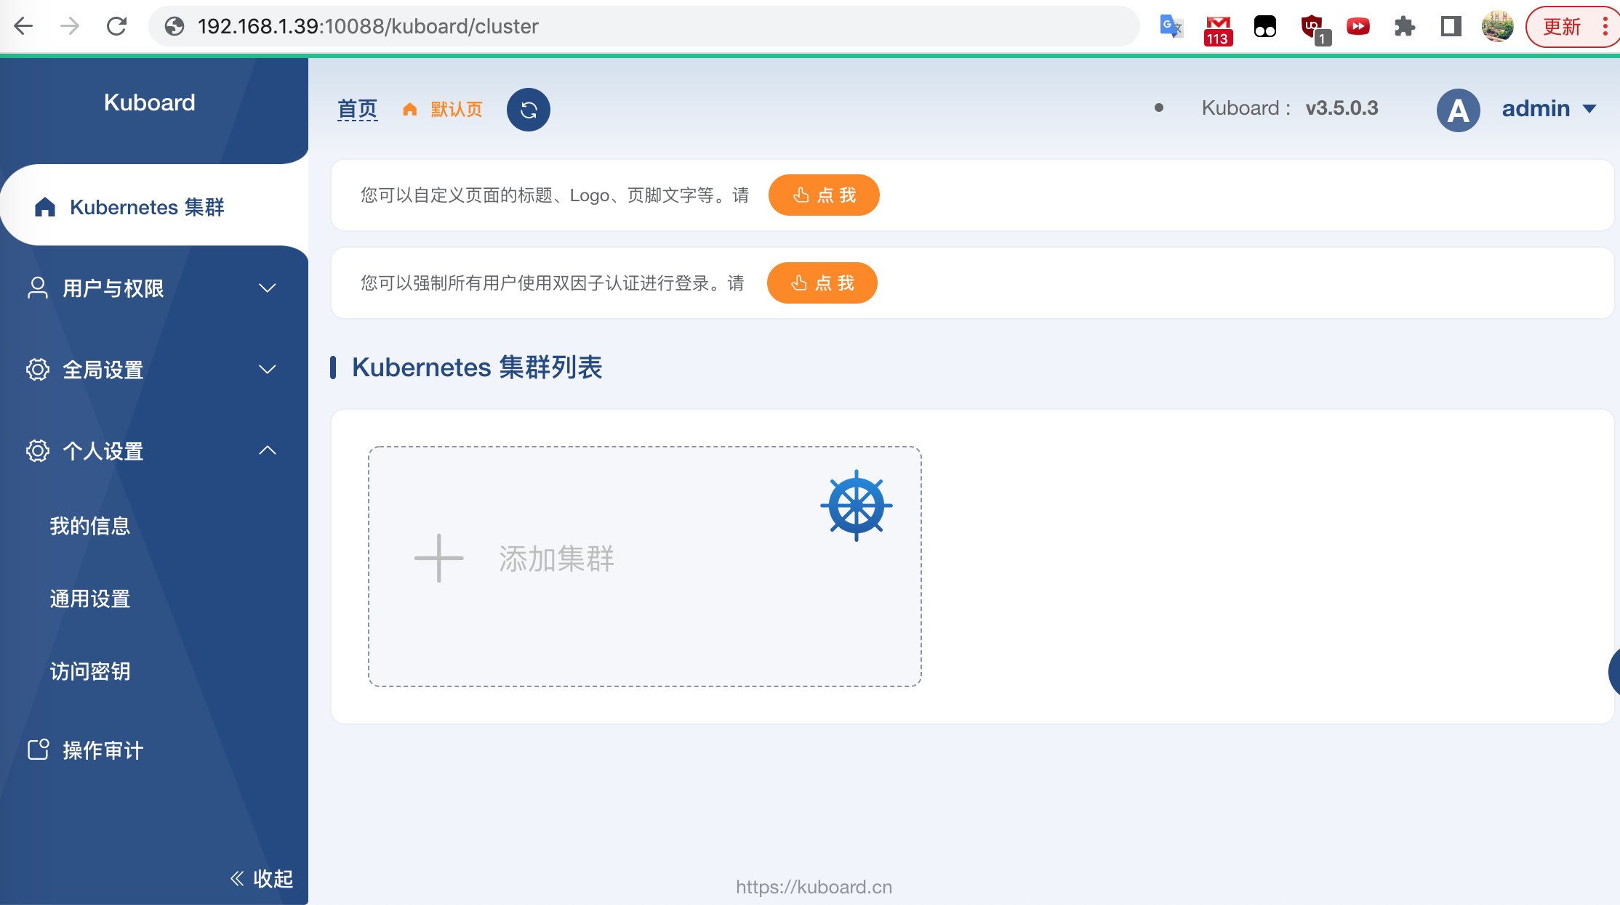Click the admin avatar circle
Screen dimensions: 1620x905
click(x=1458, y=110)
